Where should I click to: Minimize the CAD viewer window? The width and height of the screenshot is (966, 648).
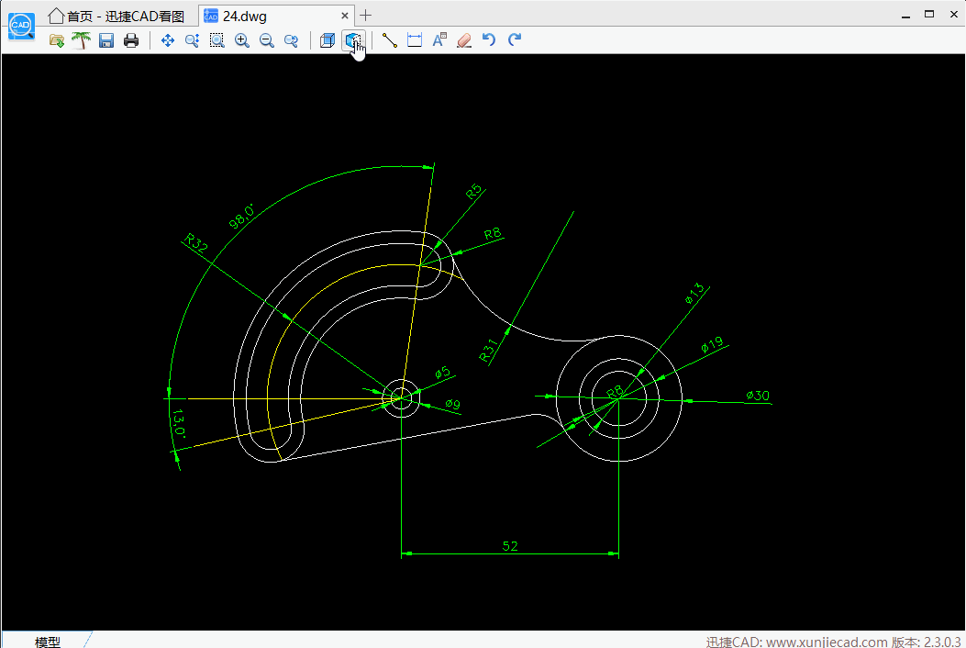coord(905,16)
